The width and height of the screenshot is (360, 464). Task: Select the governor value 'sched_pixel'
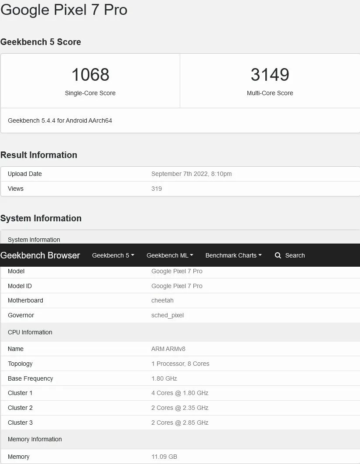(168, 316)
